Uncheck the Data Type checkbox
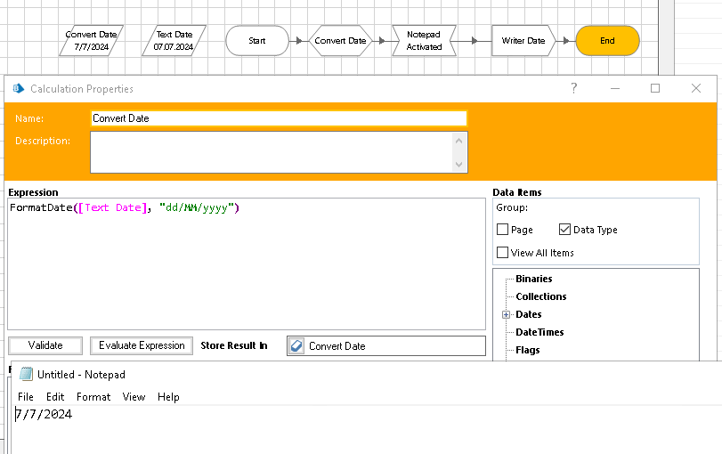The height and width of the screenshot is (454, 722). [564, 230]
